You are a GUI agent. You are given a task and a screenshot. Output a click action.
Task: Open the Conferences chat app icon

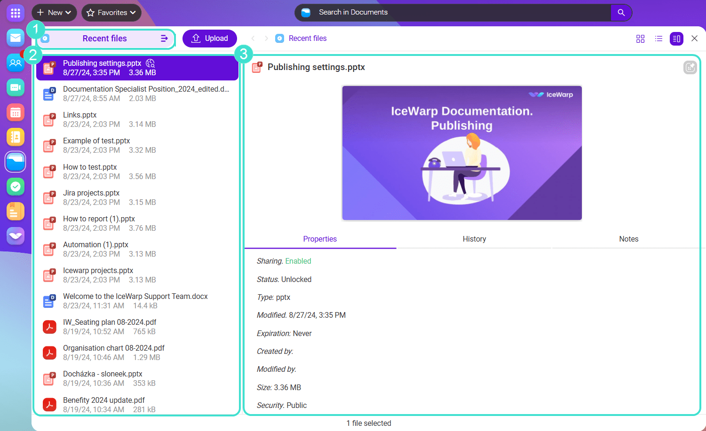(16, 87)
